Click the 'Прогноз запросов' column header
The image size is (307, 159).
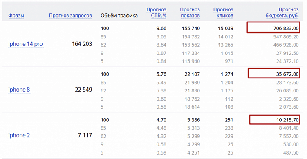pyautogui.click(x=70, y=16)
